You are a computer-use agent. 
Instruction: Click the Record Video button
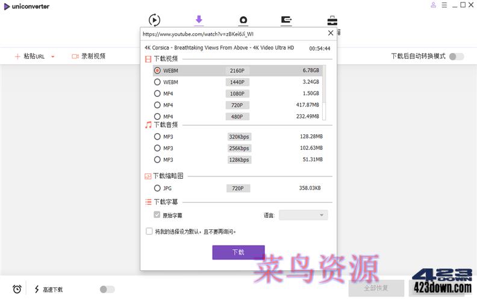tap(89, 56)
